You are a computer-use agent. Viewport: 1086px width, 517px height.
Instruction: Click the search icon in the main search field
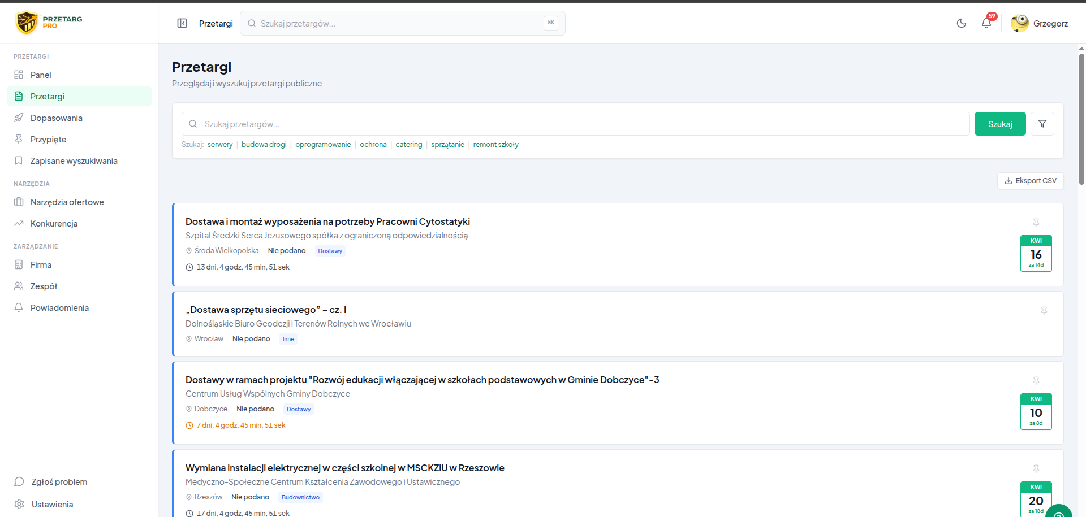[x=193, y=124]
